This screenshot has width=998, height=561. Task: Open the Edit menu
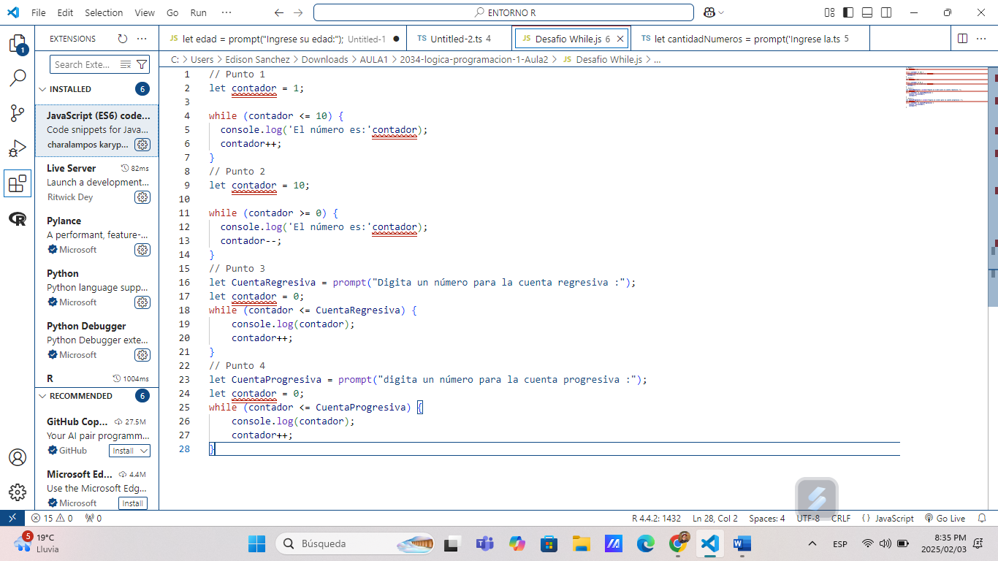click(65, 12)
